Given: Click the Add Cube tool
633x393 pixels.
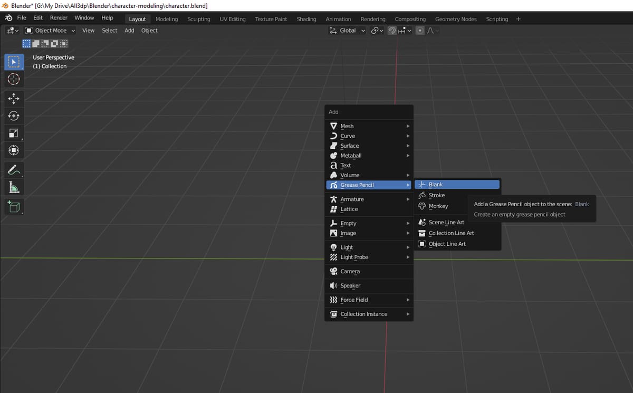Looking at the screenshot, I should click(x=14, y=206).
